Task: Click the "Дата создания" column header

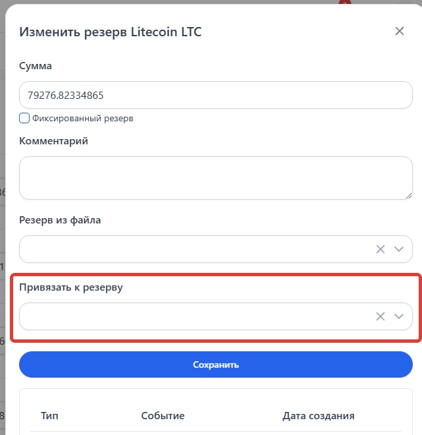Action: click(319, 416)
